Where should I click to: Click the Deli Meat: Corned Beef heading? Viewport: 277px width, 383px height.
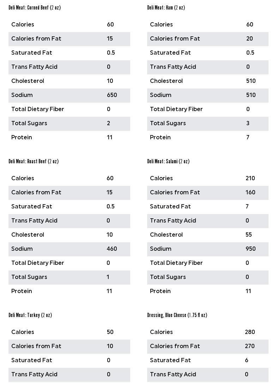tap(35, 7)
